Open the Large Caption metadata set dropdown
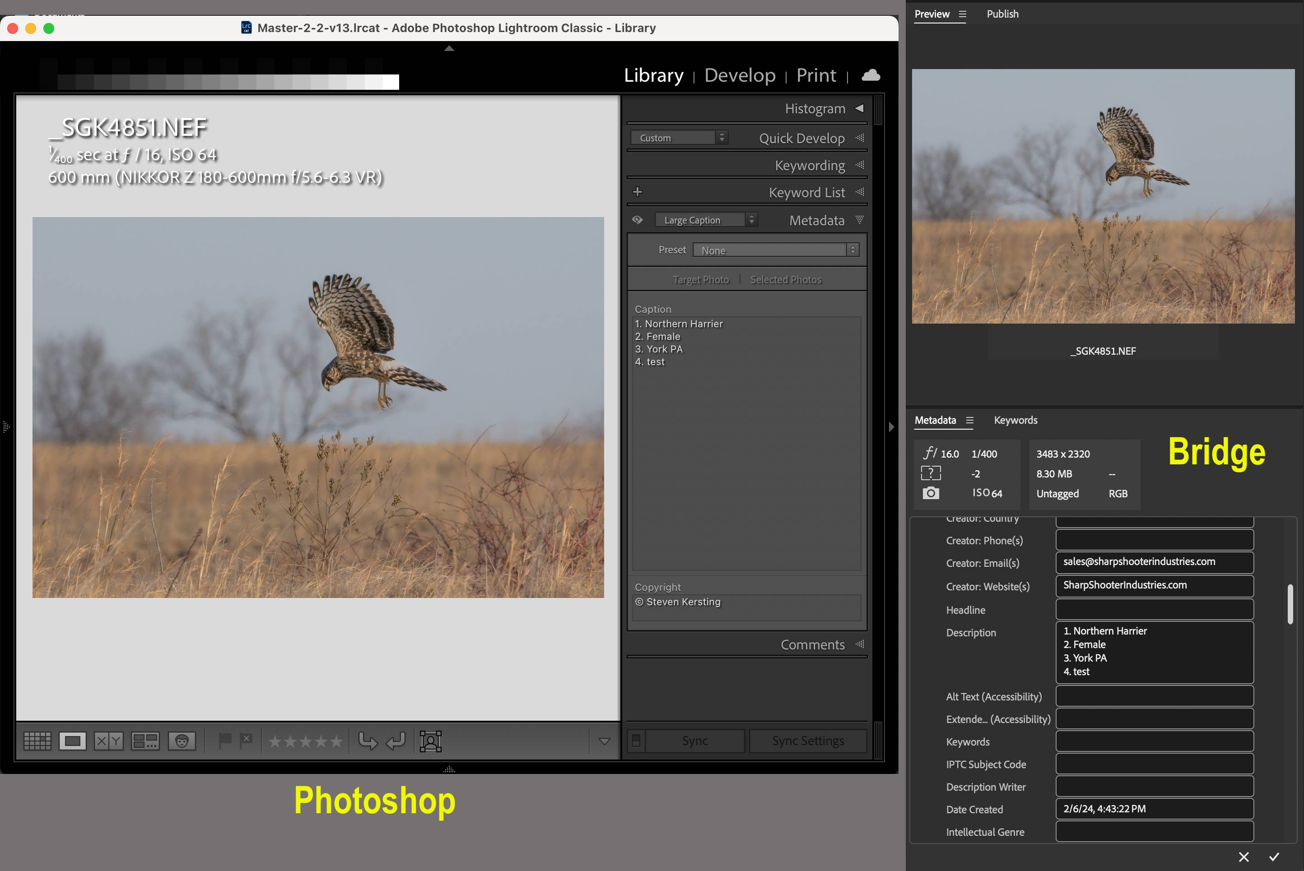 click(x=706, y=220)
